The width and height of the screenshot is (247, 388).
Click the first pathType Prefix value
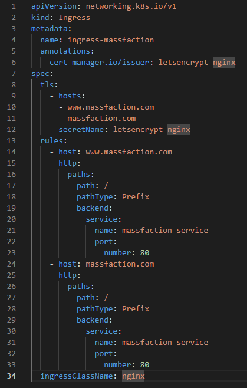(x=136, y=197)
